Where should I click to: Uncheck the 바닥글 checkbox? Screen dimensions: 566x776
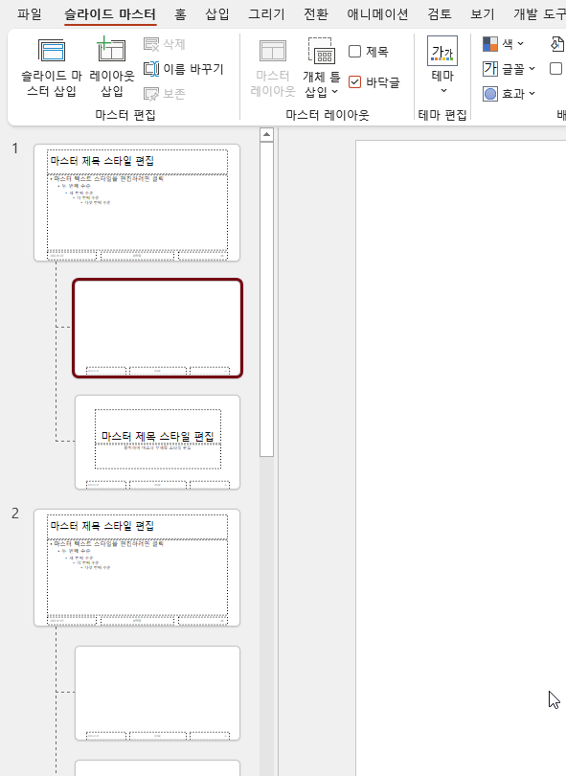point(354,81)
